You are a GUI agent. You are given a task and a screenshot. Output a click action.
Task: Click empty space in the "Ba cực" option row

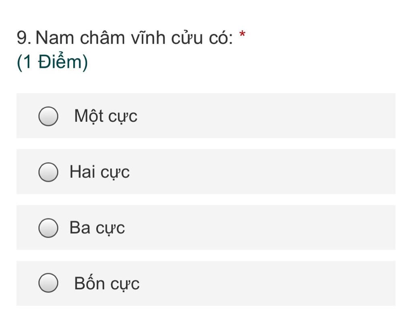pyautogui.click(x=263, y=227)
